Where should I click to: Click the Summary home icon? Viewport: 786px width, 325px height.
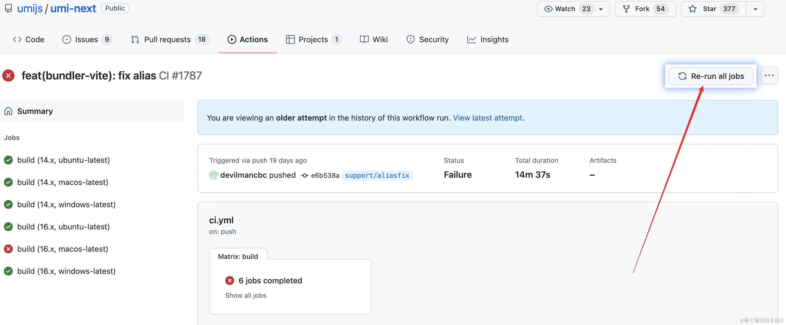[9, 111]
